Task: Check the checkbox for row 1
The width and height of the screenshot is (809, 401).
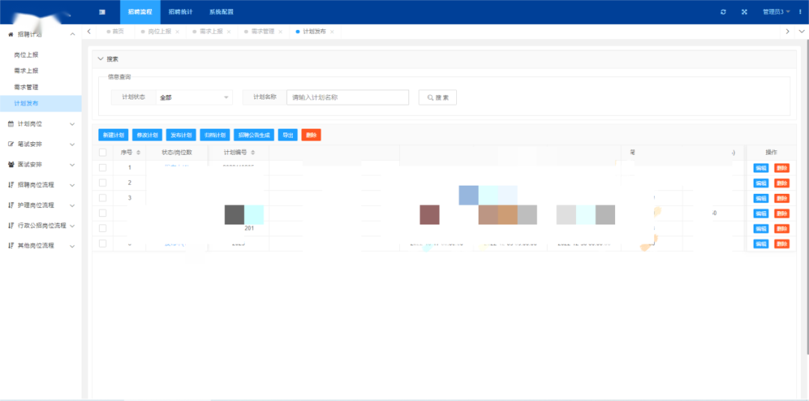Action: [x=103, y=168]
